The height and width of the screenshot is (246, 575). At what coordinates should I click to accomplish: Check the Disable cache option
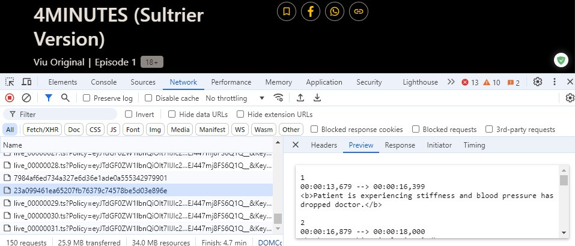pyautogui.click(x=150, y=98)
